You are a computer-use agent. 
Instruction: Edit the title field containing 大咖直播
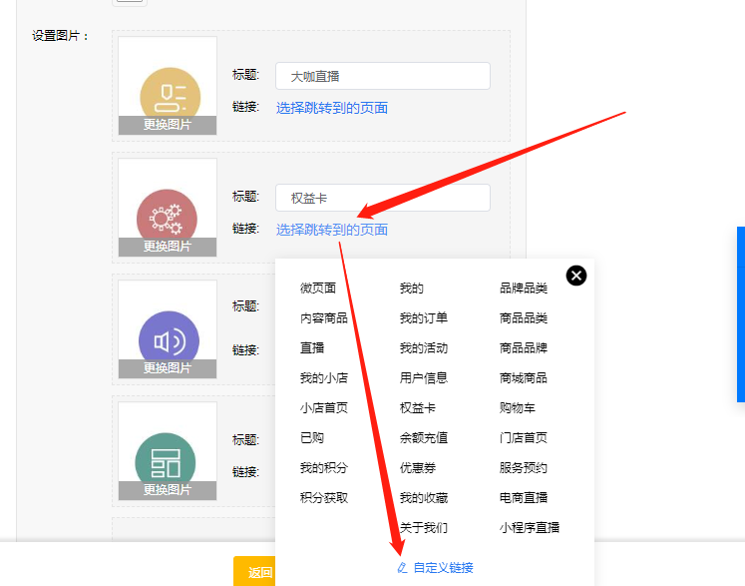tap(383, 76)
